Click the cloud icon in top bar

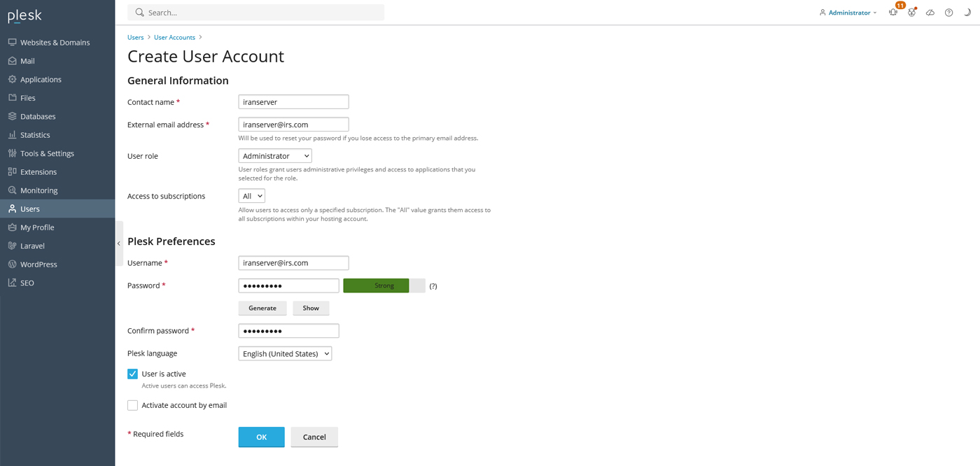tap(930, 13)
